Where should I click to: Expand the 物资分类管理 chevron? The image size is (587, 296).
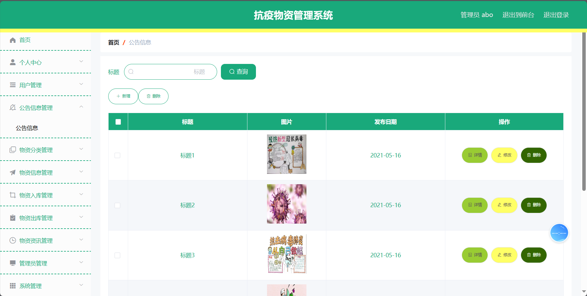coord(81,149)
